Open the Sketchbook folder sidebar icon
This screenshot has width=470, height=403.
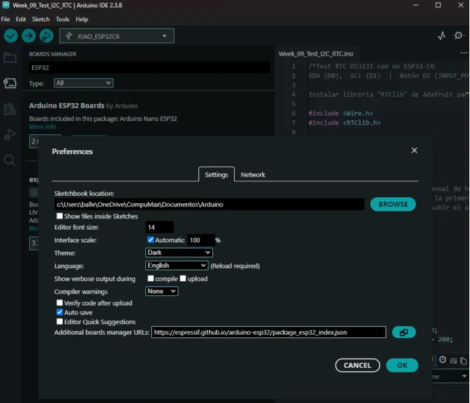[x=10, y=58]
